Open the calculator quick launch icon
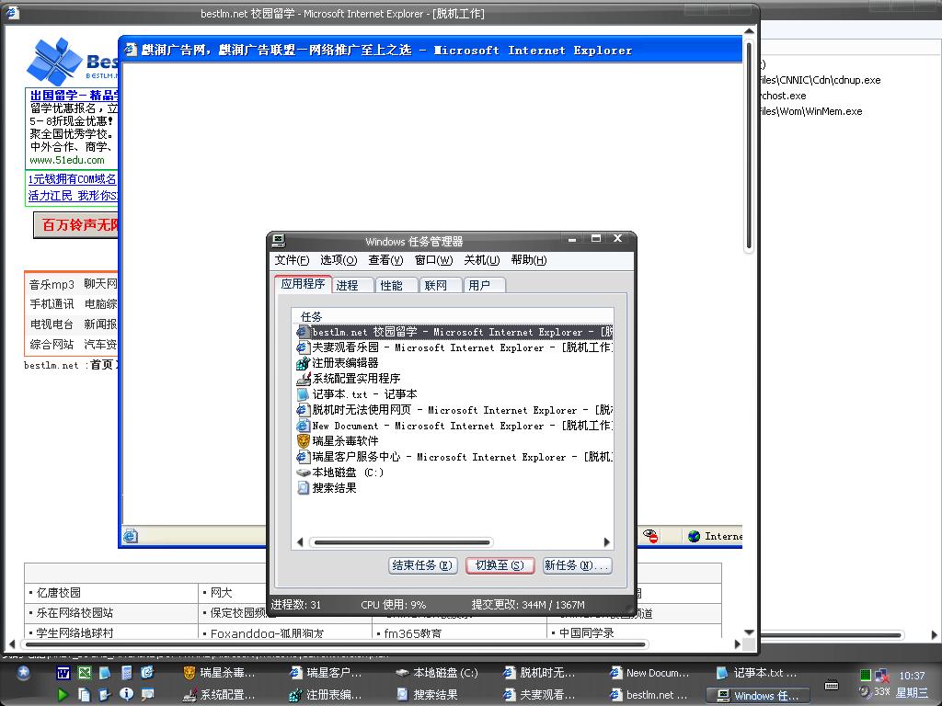942x706 pixels. pyautogui.click(x=126, y=673)
